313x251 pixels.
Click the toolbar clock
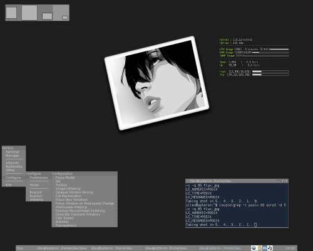(290, 248)
